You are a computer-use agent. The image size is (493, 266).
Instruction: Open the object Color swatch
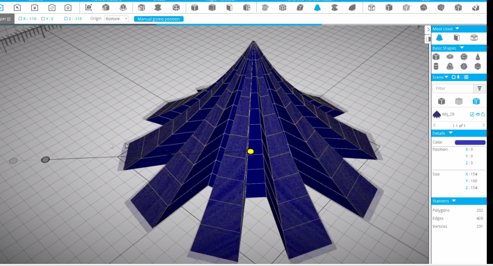tap(470, 142)
